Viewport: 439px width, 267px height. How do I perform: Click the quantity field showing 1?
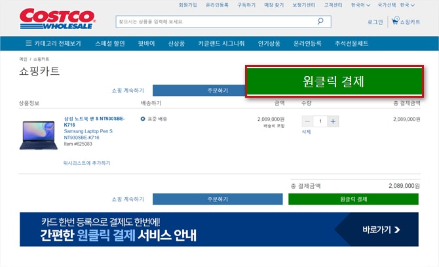pos(320,121)
